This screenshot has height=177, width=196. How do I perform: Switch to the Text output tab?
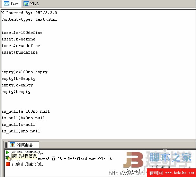[11, 4]
